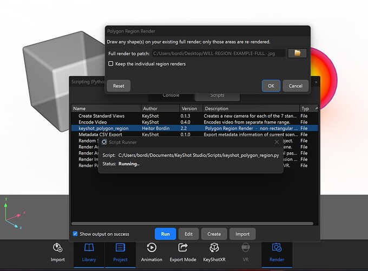Click 'Creates a new camera' description cell

250,116
